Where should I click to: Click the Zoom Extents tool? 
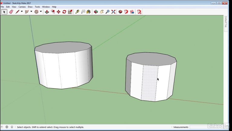[x=114, y=12]
